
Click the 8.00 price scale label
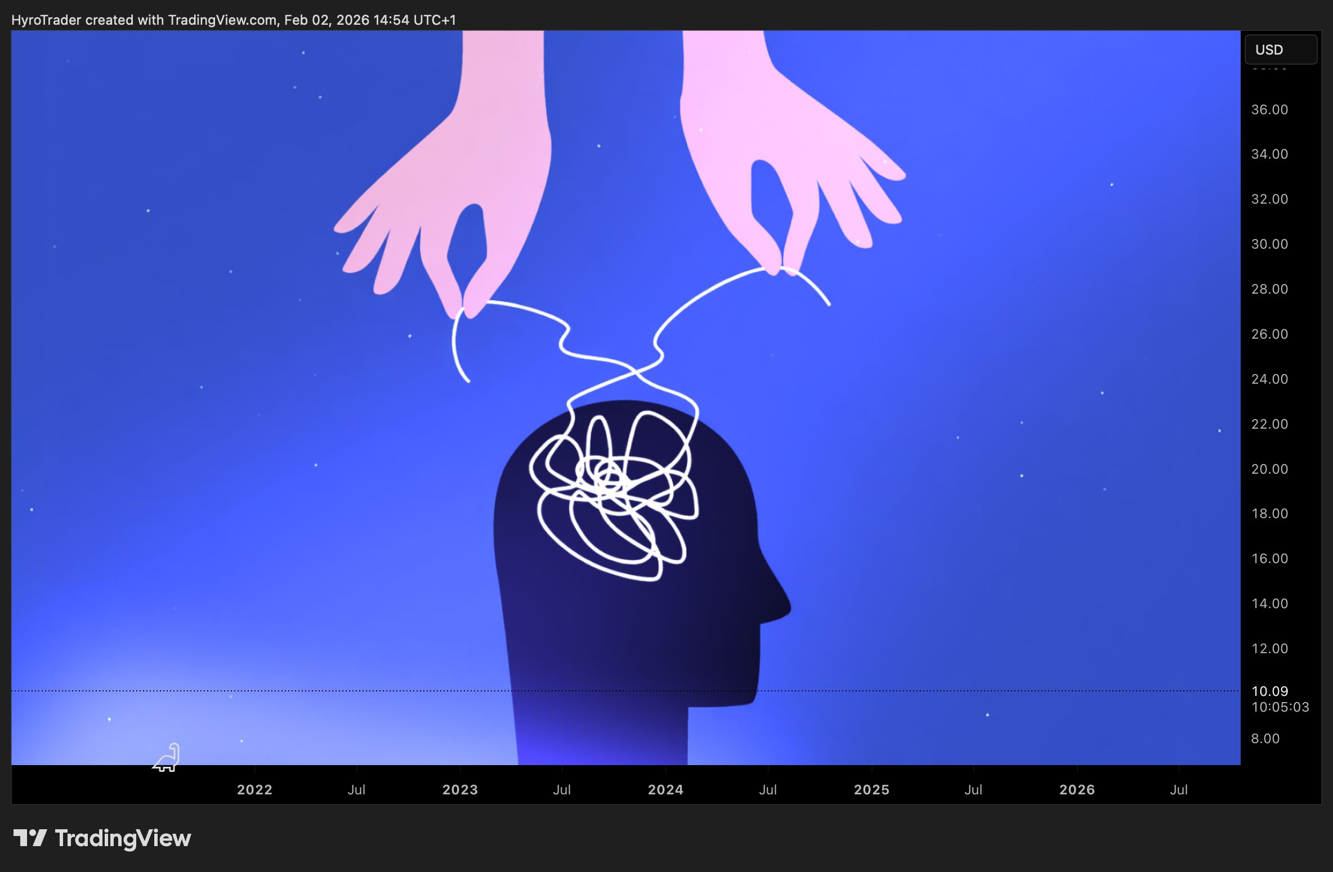[1265, 739]
